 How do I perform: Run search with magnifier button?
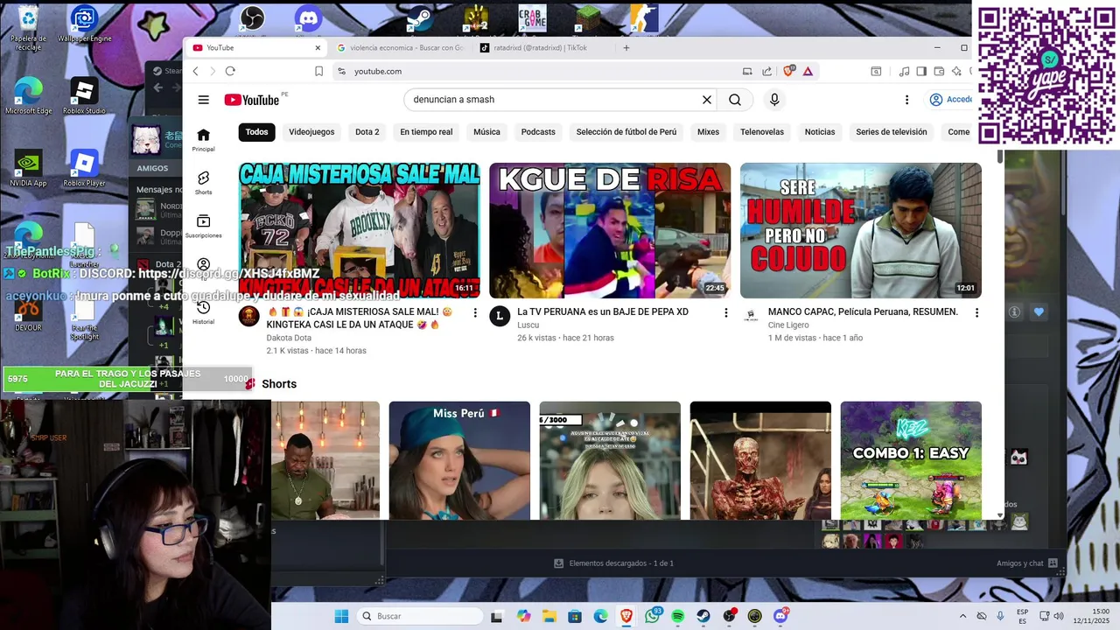tap(735, 100)
